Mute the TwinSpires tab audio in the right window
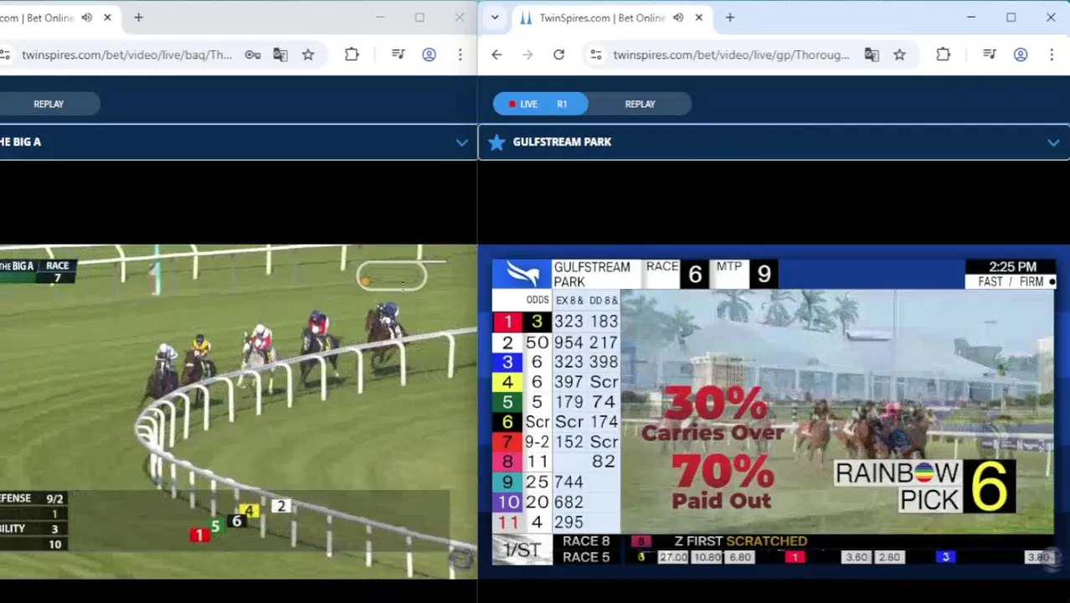This screenshot has width=1070, height=603. 678,18
